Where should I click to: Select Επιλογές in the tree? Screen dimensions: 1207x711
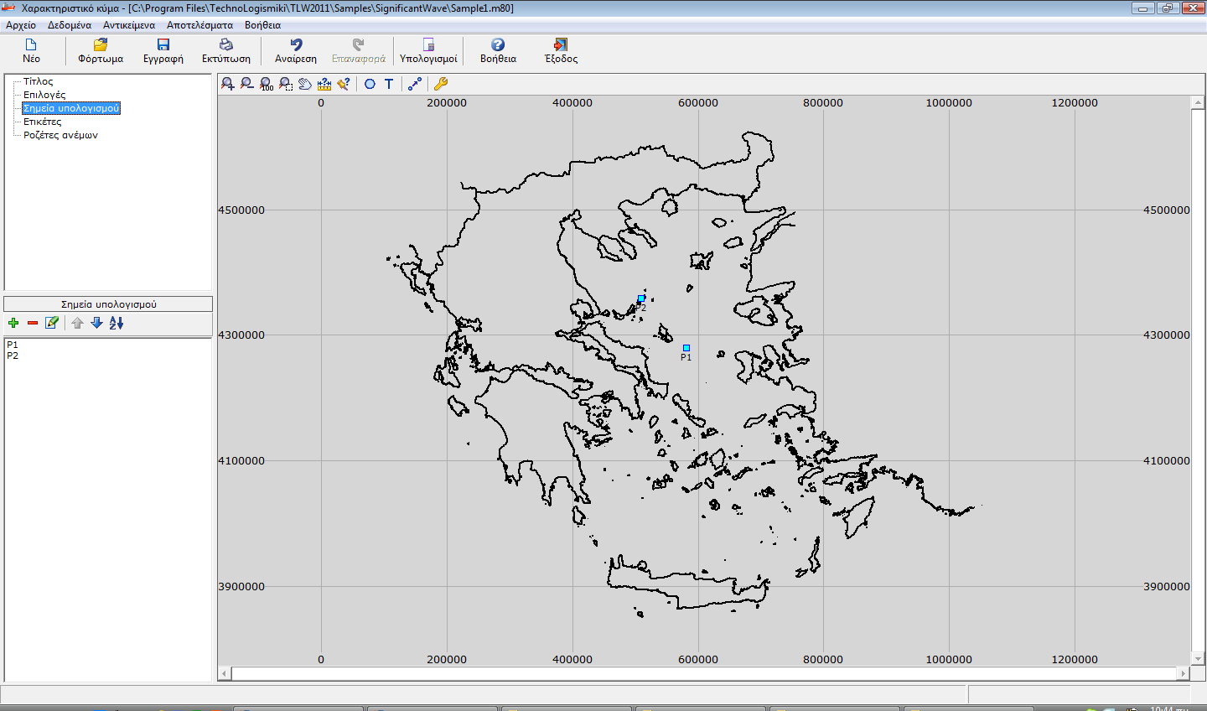point(44,95)
